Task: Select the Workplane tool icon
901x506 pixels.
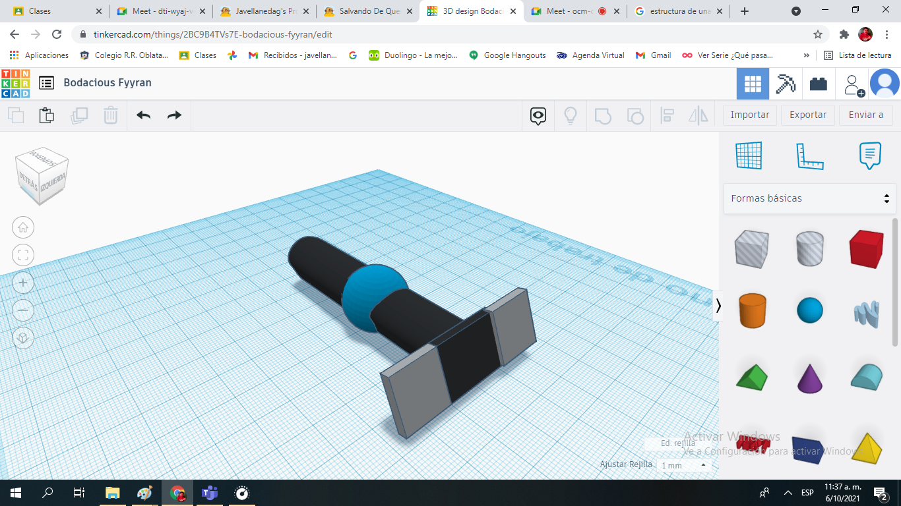Action: [749, 155]
